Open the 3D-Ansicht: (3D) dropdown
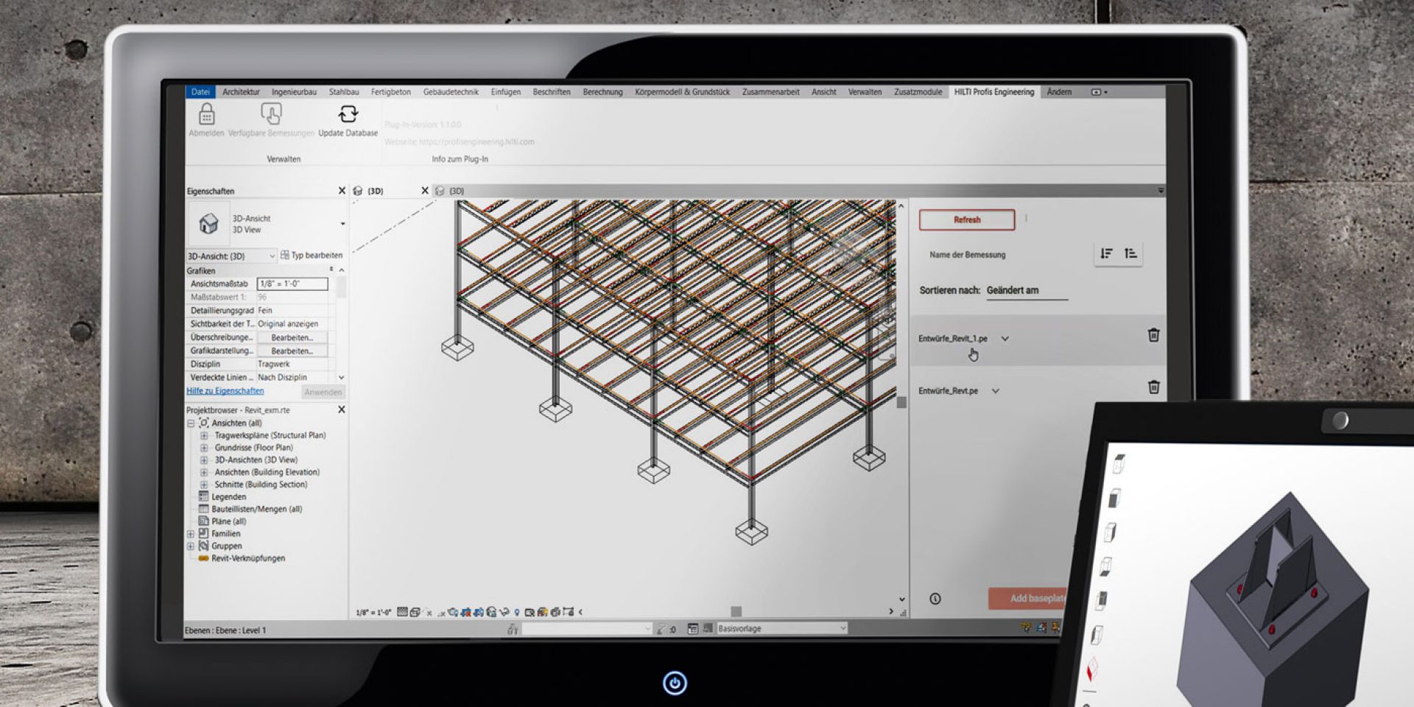 (272, 256)
